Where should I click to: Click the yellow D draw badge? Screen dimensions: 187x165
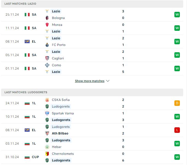pos(177,103)
